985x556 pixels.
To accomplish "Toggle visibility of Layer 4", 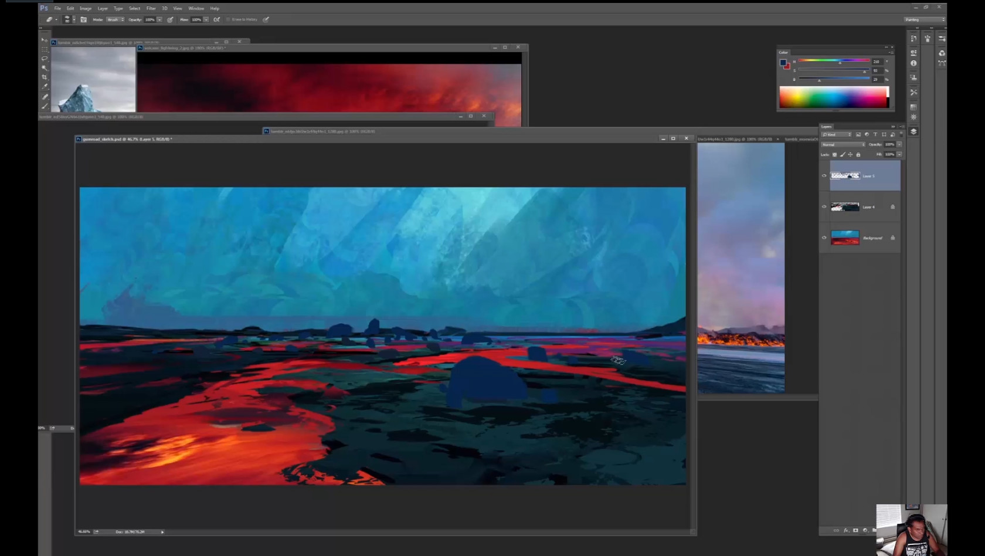I will point(824,206).
